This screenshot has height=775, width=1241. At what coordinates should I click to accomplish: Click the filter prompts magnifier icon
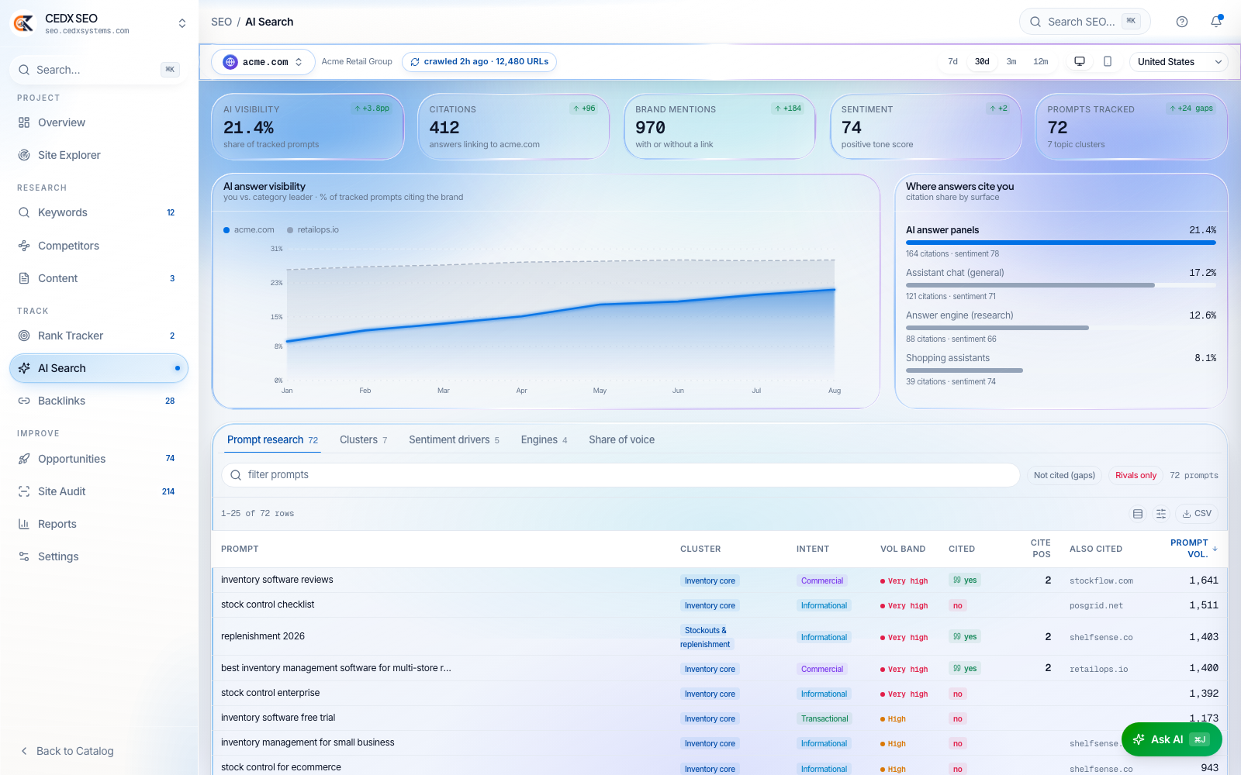236,475
